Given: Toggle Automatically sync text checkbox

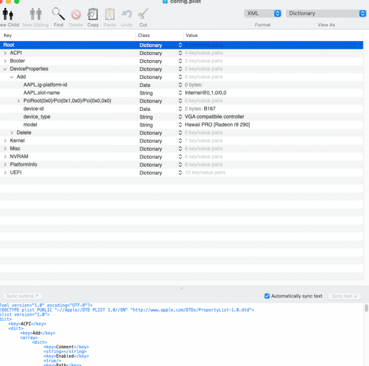Looking at the screenshot, I should [x=267, y=296].
